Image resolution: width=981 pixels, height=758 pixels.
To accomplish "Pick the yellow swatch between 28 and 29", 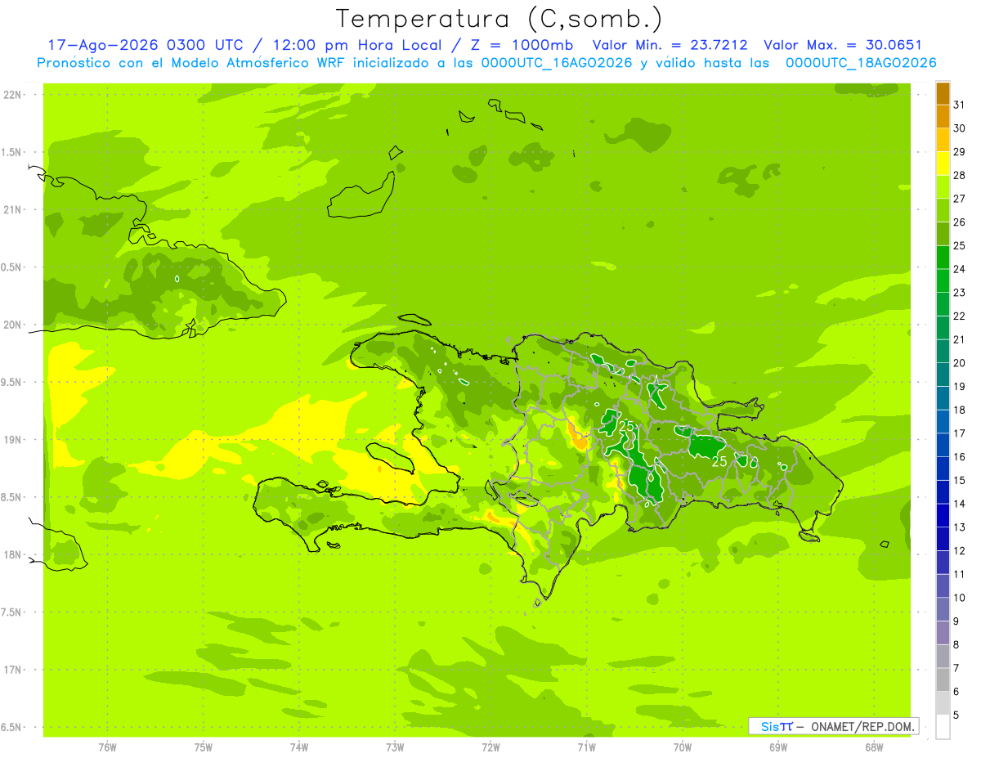I will [x=943, y=164].
